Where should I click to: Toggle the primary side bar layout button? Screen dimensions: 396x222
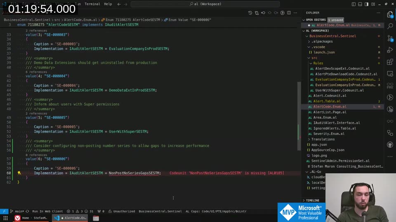(354, 4)
